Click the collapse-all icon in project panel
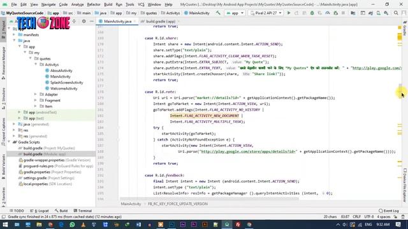 74,21
